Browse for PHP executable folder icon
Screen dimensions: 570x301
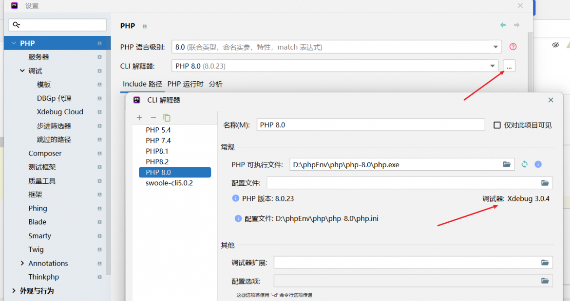[x=507, y=164]
